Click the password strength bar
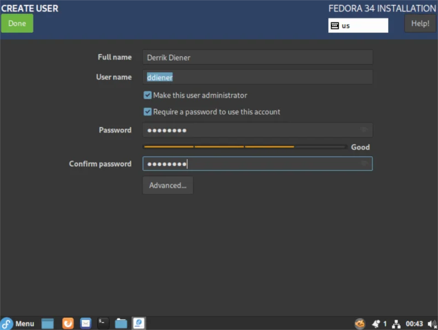Image resolution: width=438 pixels, height=330 pixels. pyautogui.click(x=245, y=147)
